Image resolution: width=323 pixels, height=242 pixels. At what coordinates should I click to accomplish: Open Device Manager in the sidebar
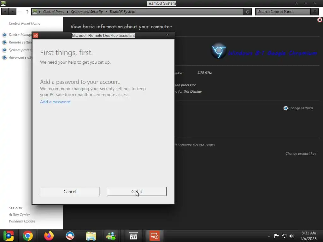[x=20, y=35]
